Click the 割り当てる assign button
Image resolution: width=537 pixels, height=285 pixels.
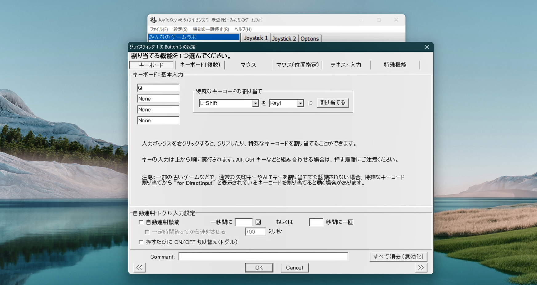333,103
